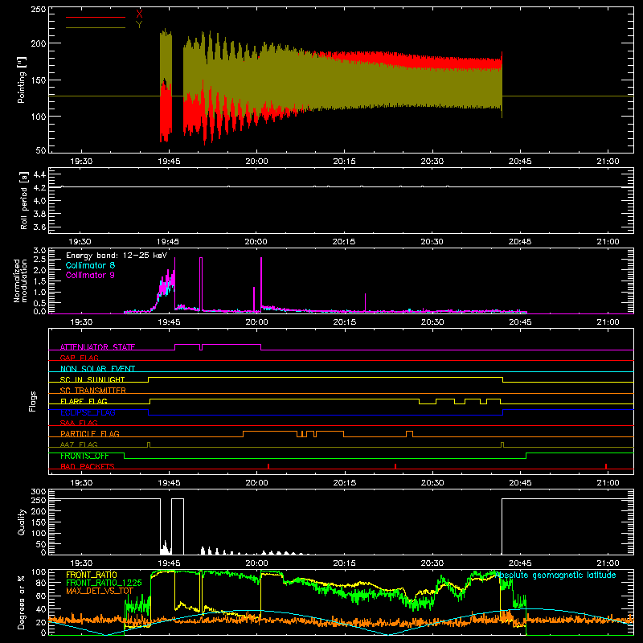
Task: Click the bad packets marker just after 20:00
Action: 268,466
